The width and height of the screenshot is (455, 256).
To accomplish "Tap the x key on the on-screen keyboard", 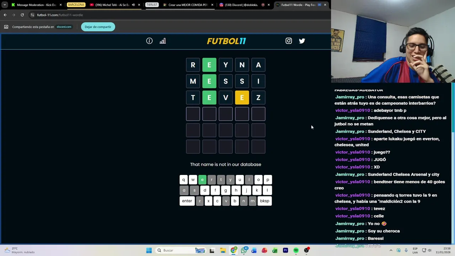I will (208, 201).
